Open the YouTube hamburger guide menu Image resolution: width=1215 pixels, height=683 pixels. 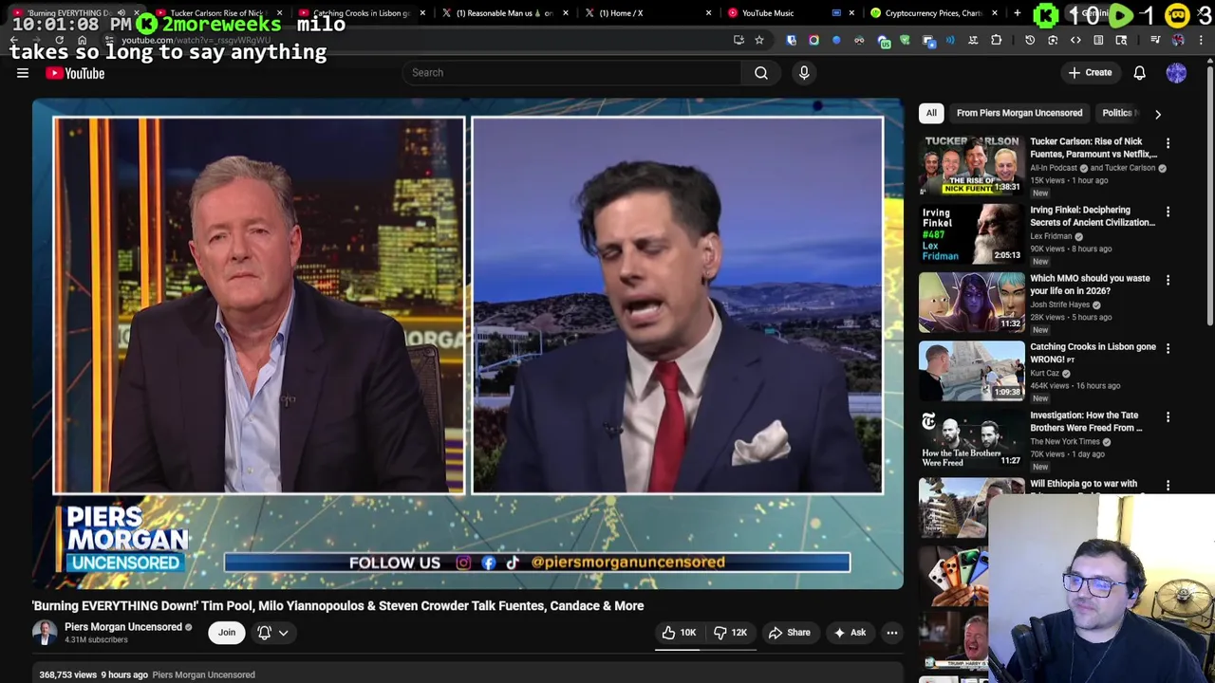[x=23, y=73]
